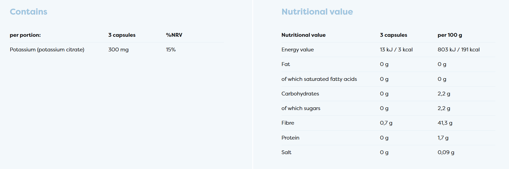Click the %NRV column header

click(x=174, y=35)
